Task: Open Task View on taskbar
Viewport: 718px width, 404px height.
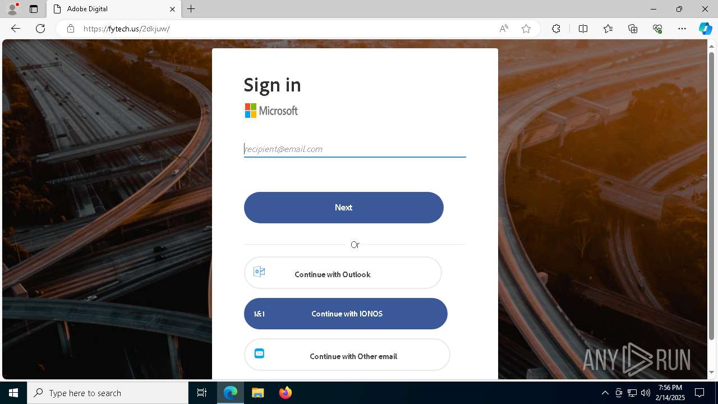Action: tap(202, 393)
